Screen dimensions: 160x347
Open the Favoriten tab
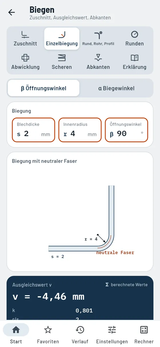click(x=48, y=334)
